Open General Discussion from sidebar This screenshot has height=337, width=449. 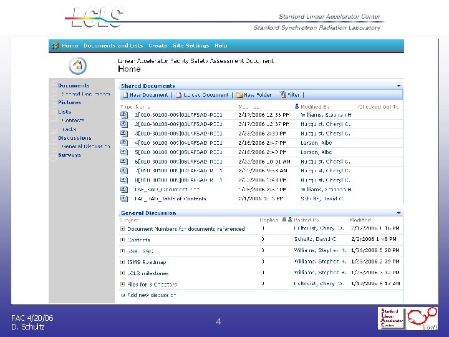point(86,146)
